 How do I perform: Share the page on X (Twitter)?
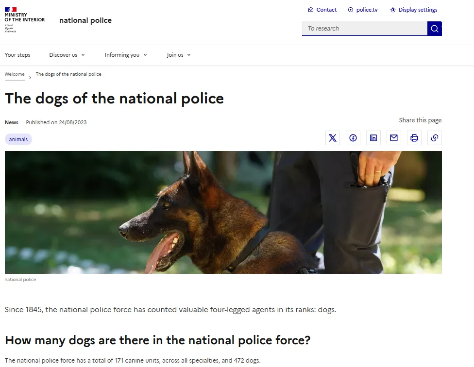click(x=333, y=138)
